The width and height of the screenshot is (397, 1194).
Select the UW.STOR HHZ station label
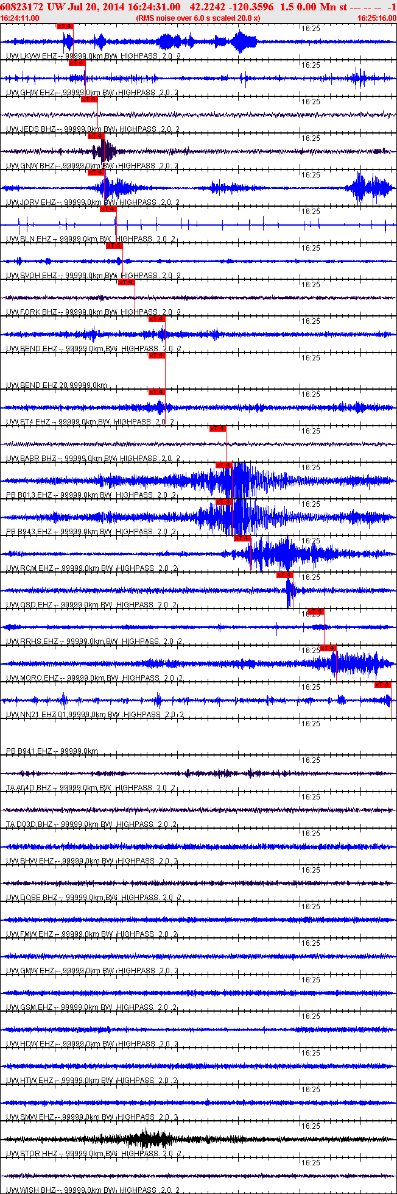pyautogui.click(x=94, y=1154)
